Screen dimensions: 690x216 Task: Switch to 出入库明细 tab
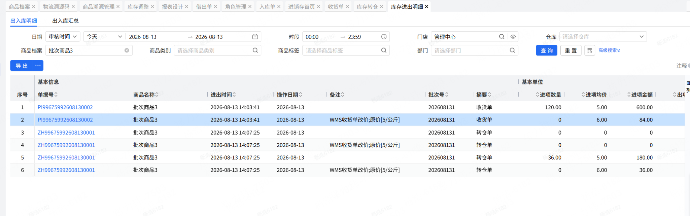(x=24, y=21)
